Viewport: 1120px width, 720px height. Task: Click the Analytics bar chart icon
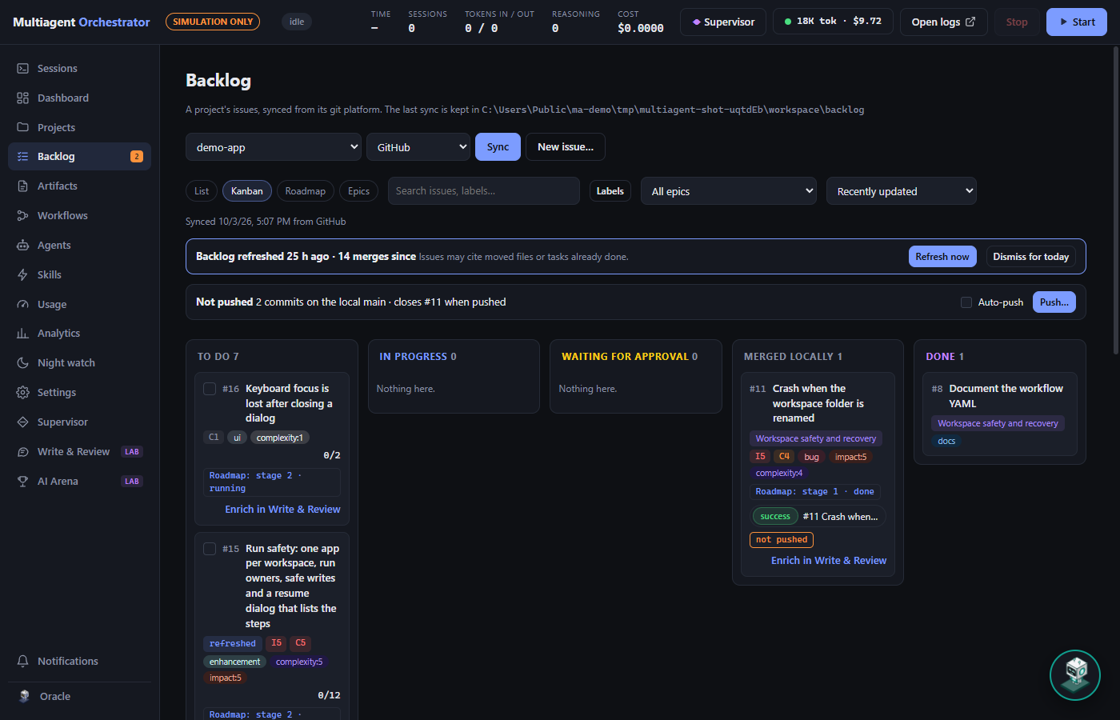coord(22,334)
